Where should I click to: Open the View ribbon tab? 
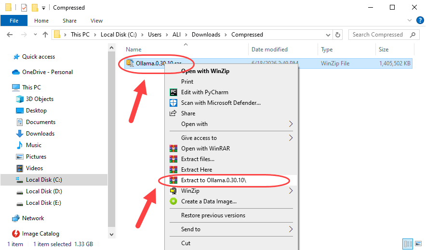pos(96,21)
